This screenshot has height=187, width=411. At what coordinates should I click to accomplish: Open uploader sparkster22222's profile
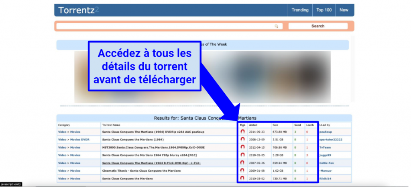pos(331,140)
